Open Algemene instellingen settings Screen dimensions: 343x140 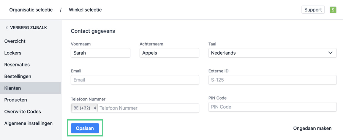coord(28,123)
